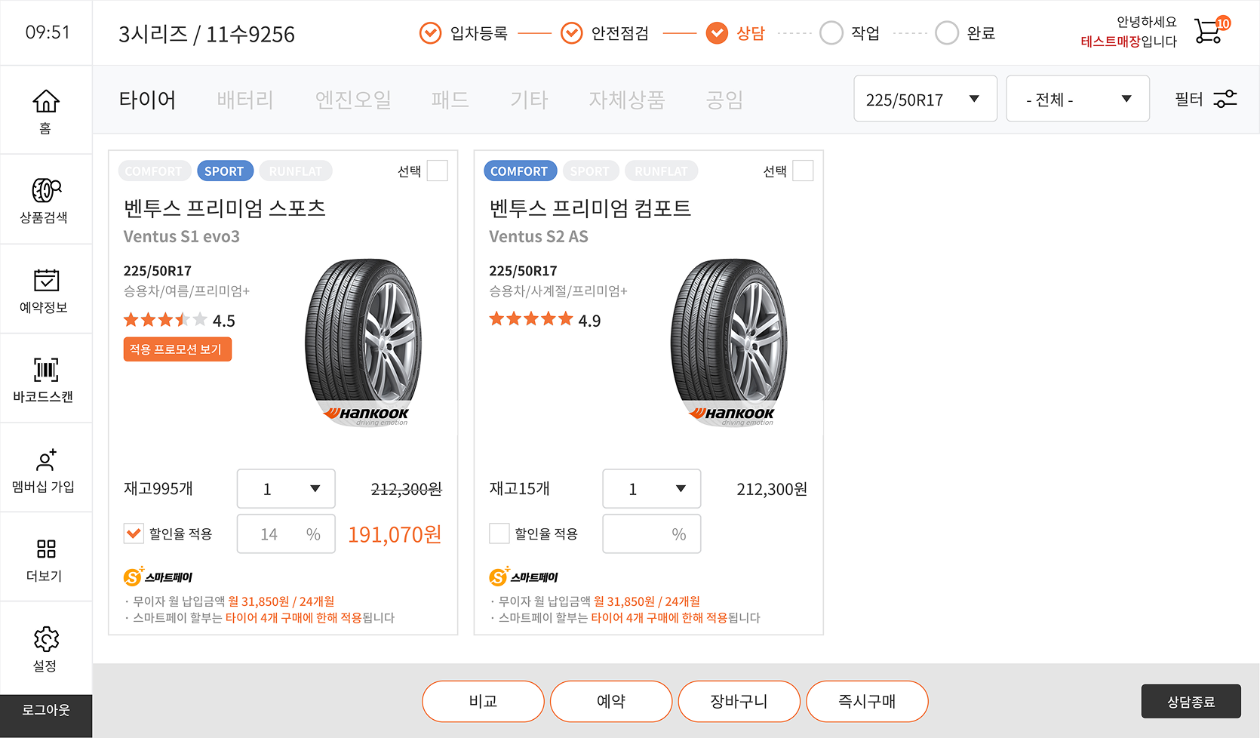The width and height of the screenshot is (1260, 738).
Task: Show 더보기 more options
Action: (46, 549)
